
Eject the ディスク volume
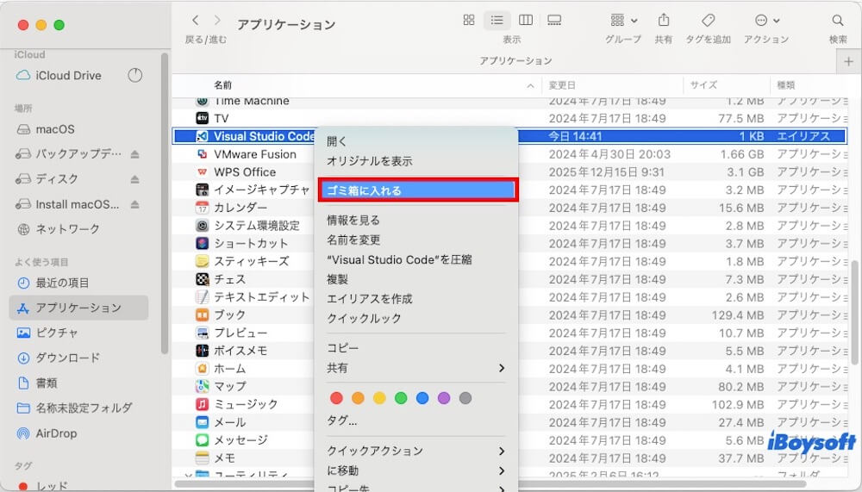click(x=134, y=179)
